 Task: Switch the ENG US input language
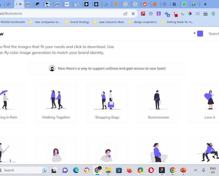pos(213,170)
